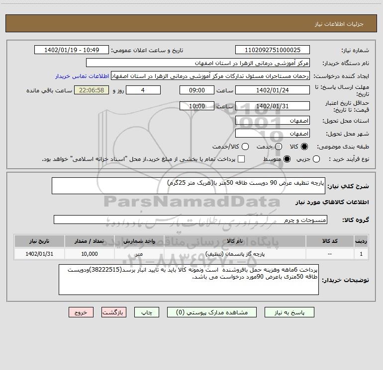The image size is (383, 370).
Task: Click the delivery province field اصفهان
Action: coord(273,121)
